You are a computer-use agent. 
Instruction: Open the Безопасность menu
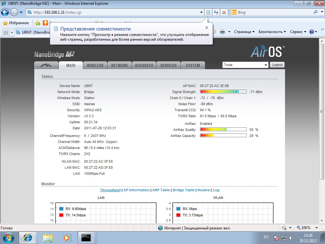coord(272,32)
